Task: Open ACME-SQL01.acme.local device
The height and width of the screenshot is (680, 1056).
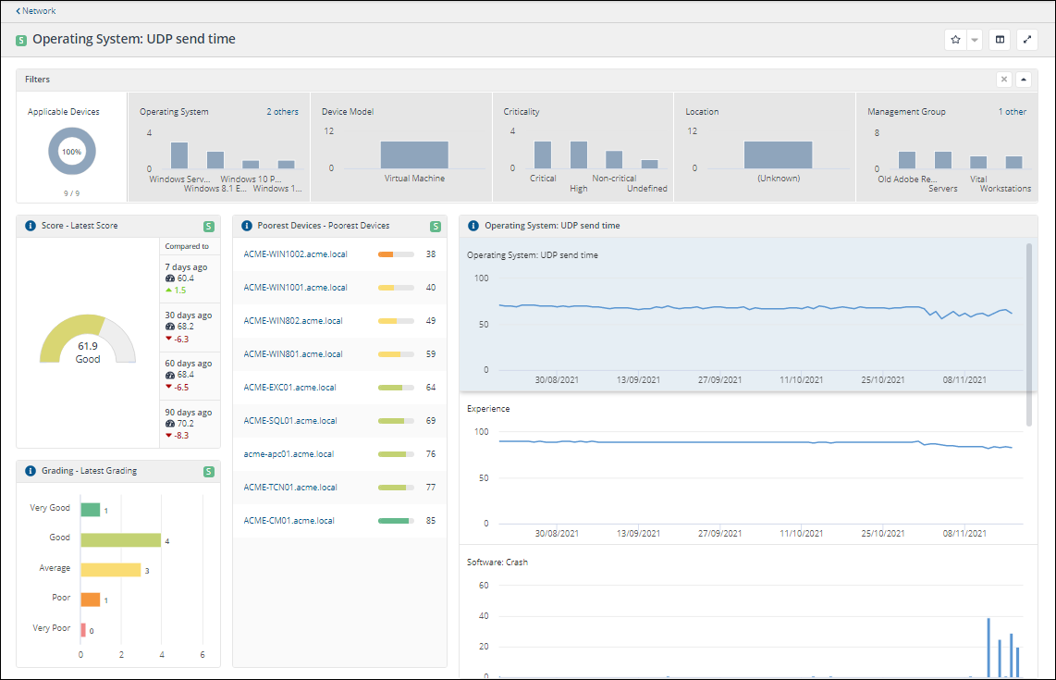Action: pos(290,421)
